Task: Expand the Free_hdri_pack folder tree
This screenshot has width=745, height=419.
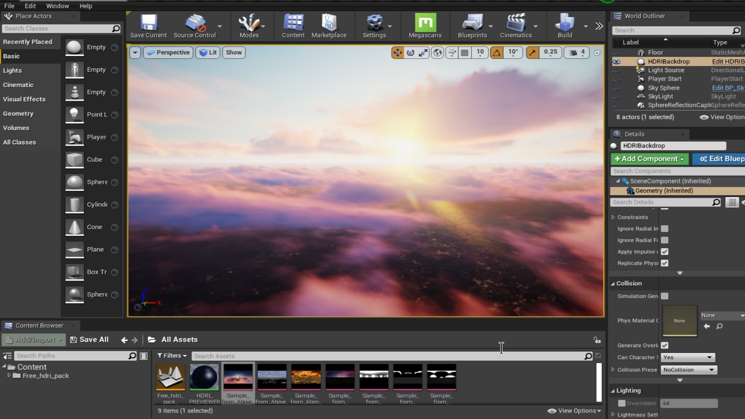Action: [9, 375]
